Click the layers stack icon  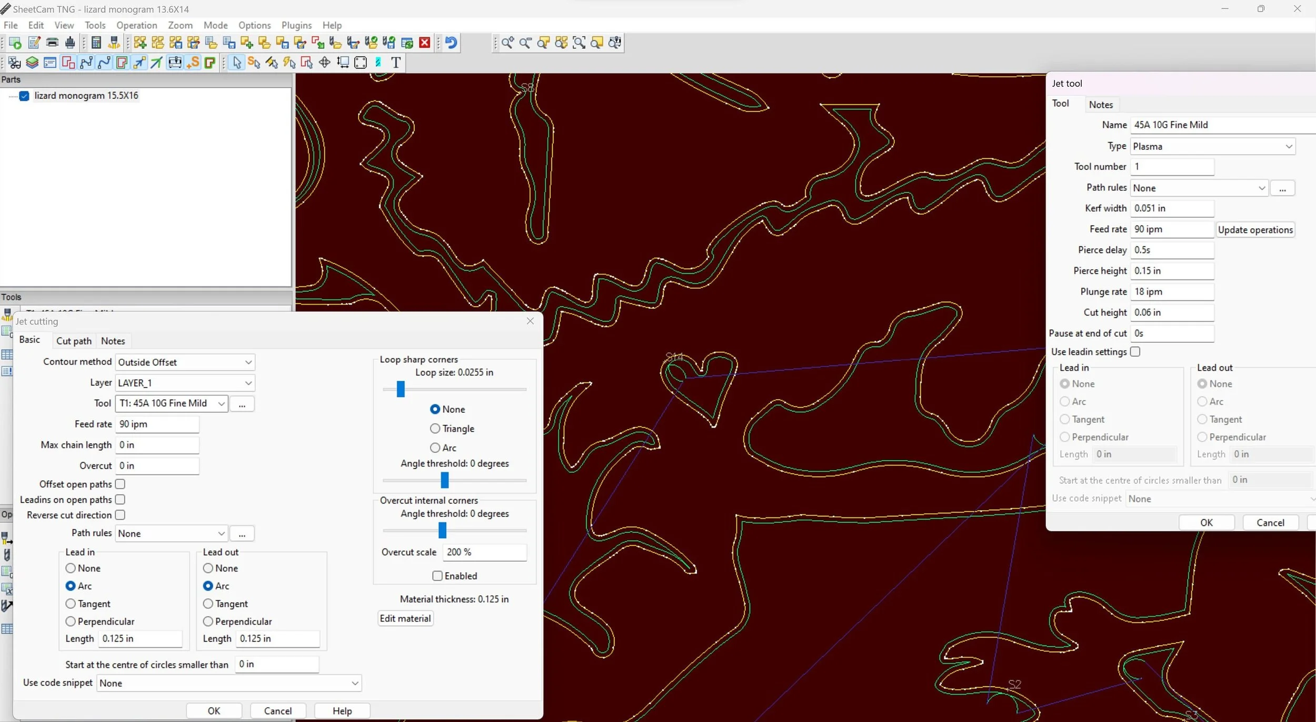click(x=32, y=63)
